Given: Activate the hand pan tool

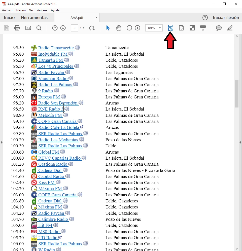Looking at the screenshot, I should pyautogui.click(x=119, y=28).
